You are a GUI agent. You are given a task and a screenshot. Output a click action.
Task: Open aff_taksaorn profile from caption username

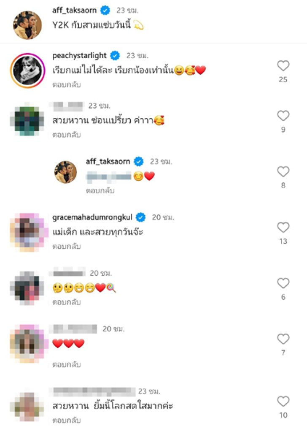(x=74, y=11)
